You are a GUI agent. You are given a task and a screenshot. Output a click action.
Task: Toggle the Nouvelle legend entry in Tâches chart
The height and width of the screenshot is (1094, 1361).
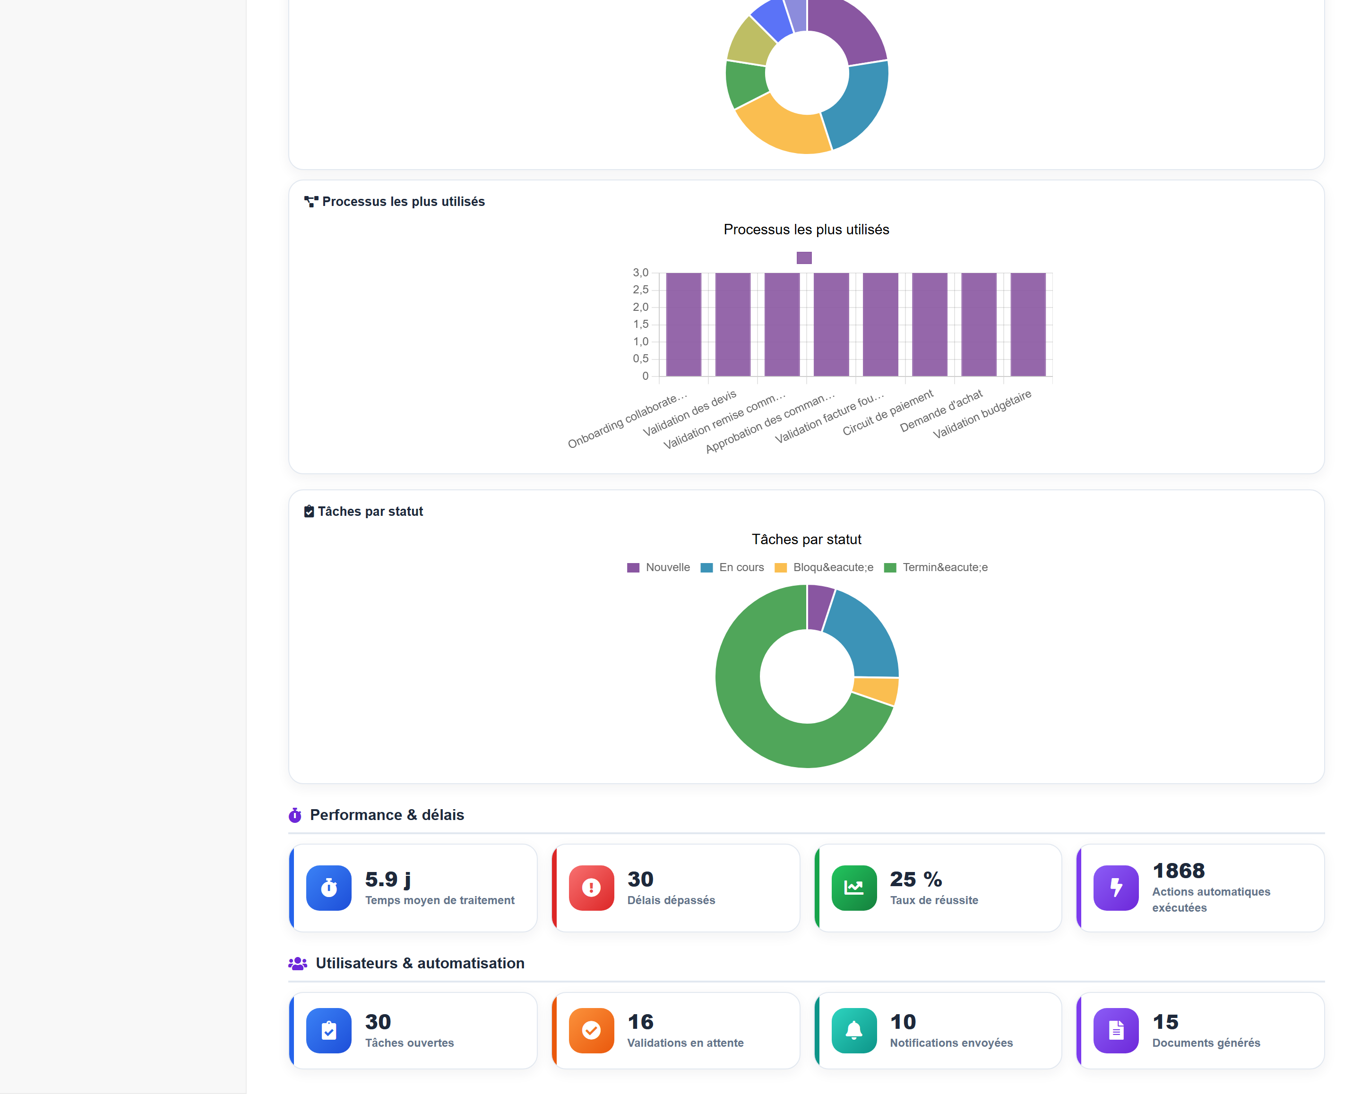point(658,567)
